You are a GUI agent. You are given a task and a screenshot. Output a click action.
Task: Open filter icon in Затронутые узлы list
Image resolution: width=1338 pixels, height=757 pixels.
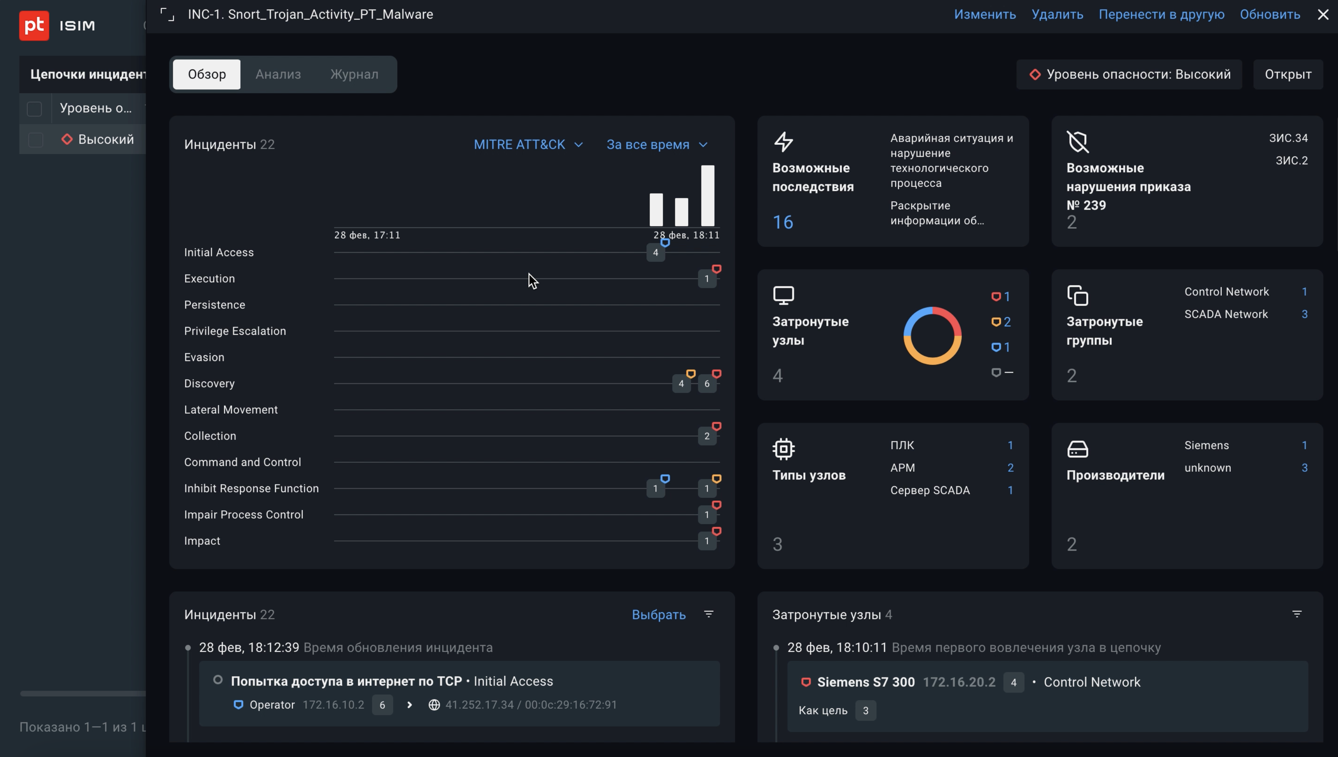click(x=1296, y=614)
